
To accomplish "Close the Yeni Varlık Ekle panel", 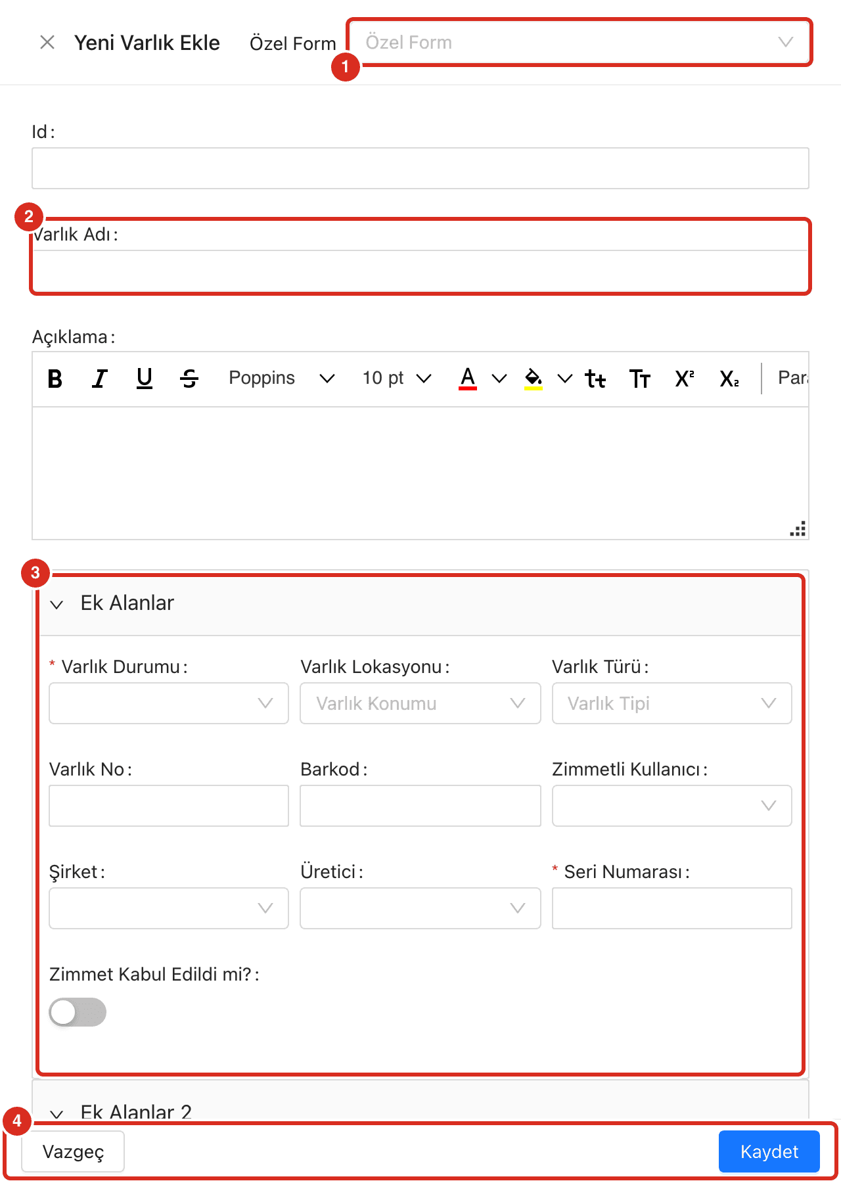I will pos(47,43).
